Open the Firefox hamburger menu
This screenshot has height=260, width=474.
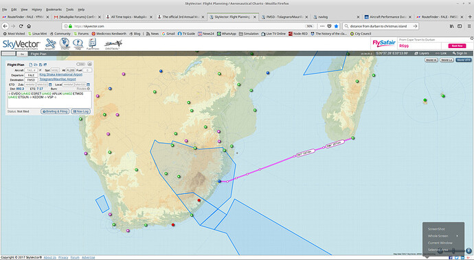(x=469, y=26)
